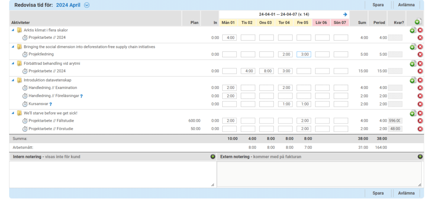
Task: Click Friday cell for Projektledning showing 3:00
Action: (303, 54)
